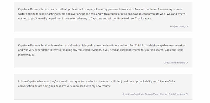Click "I chose Capstone" opening the third testimonial
210x103 pixels.
[x=28, y=81]
